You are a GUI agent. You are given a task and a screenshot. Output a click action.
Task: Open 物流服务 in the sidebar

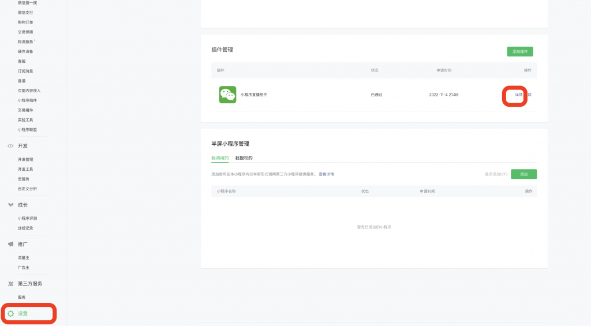(x=26, y=42)
